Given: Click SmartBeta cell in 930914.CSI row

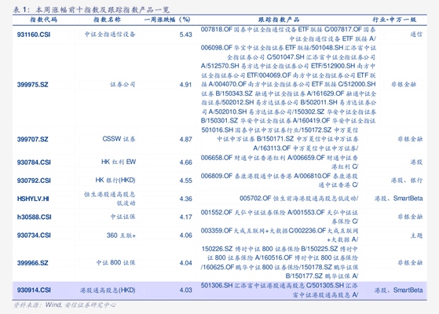Looking at the screenshot, I should 398,290.
